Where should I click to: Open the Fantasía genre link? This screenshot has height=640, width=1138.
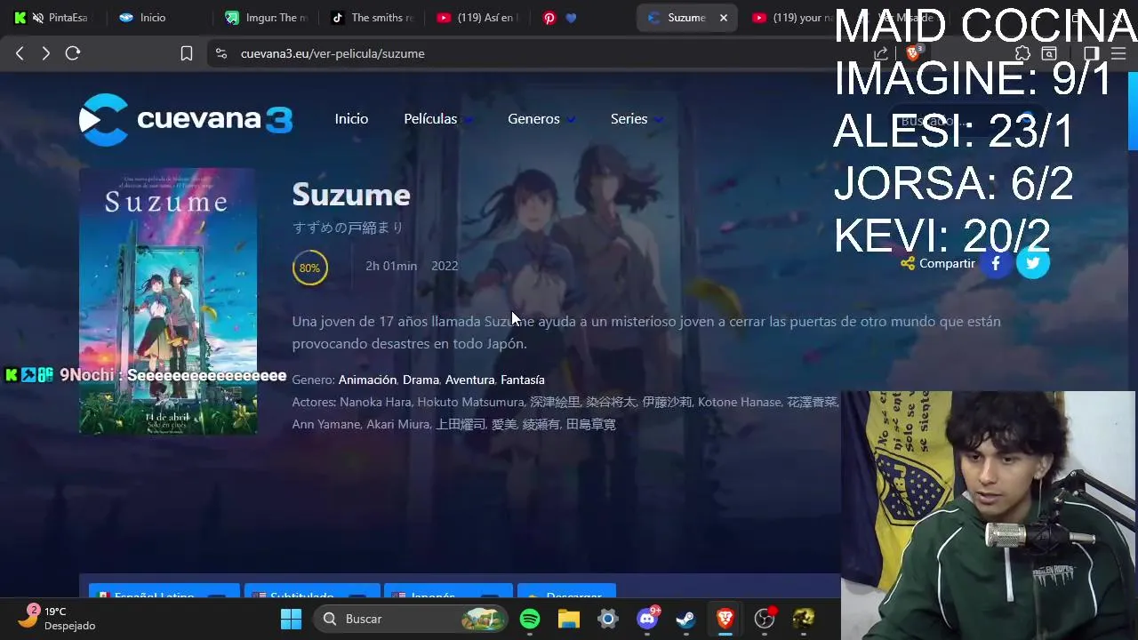point(523,380)
